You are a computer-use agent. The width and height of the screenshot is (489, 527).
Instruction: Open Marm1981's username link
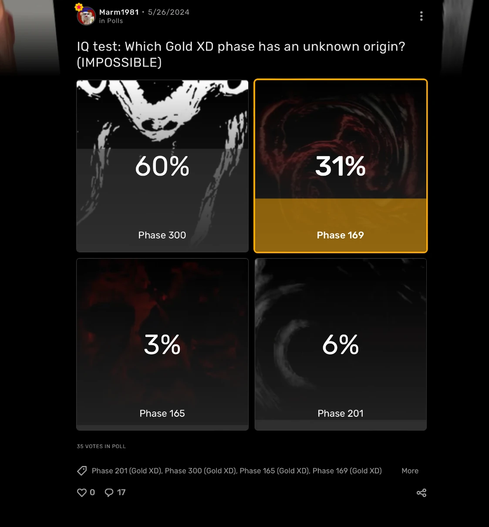click(x=118, y=12)
